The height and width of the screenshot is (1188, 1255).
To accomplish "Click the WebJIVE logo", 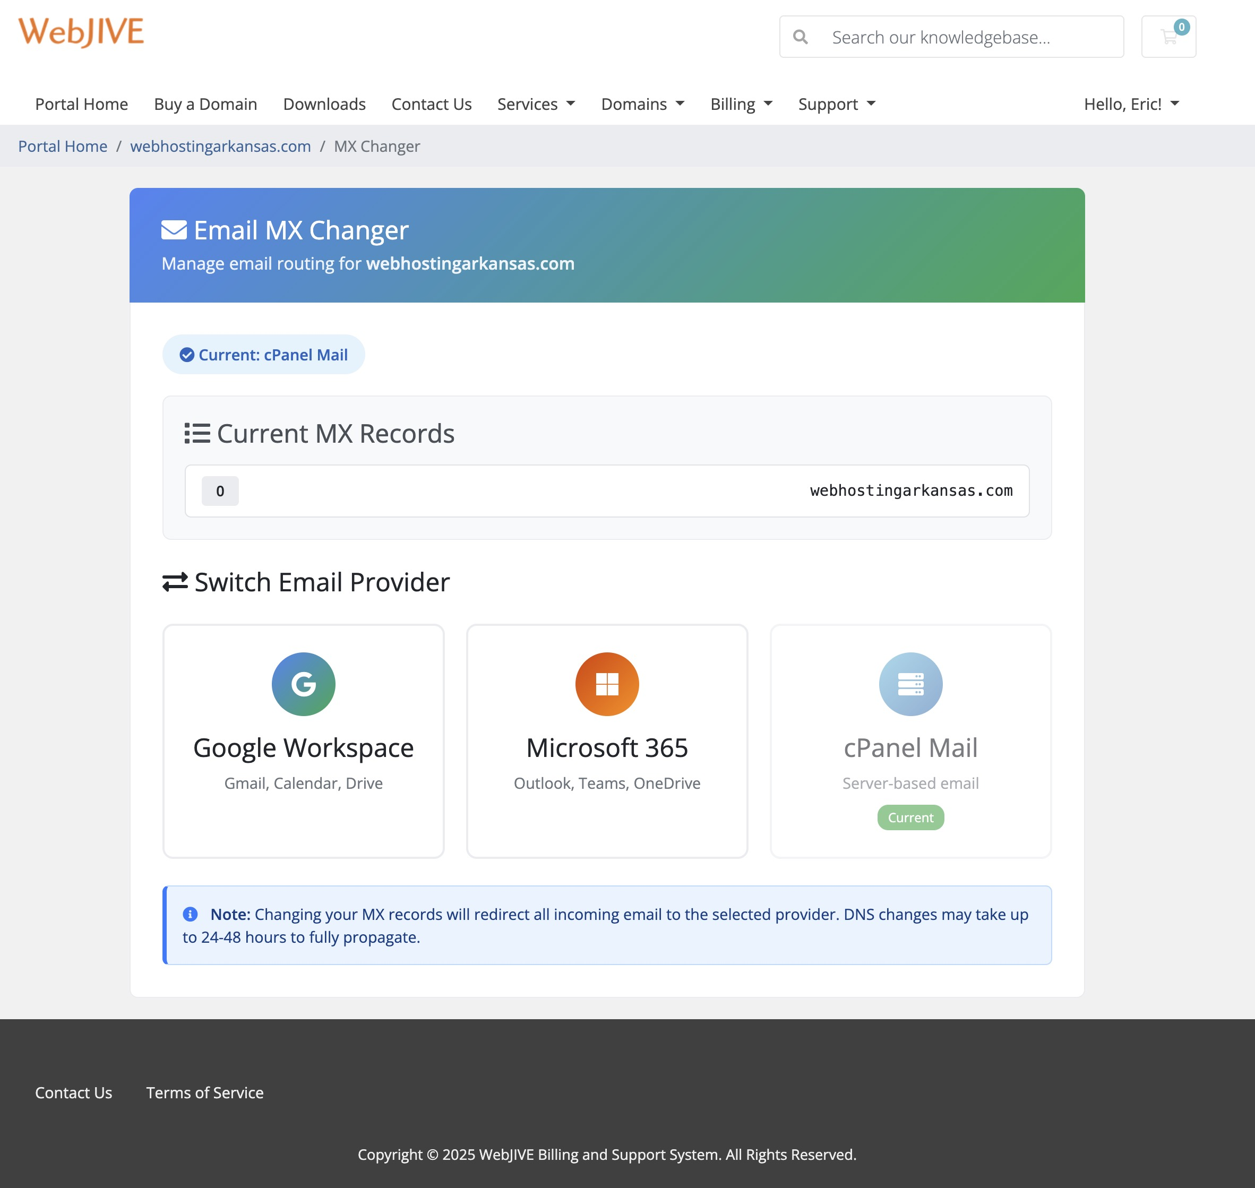I will (x=81, y=32).
